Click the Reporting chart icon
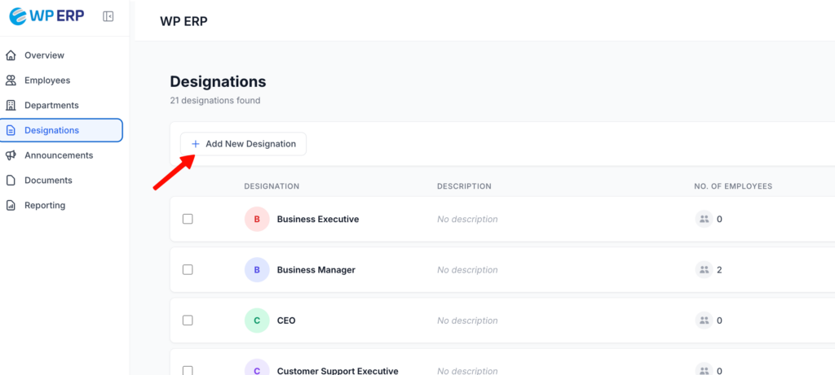Viewport: 835px width, 375px height. (11, 206)
